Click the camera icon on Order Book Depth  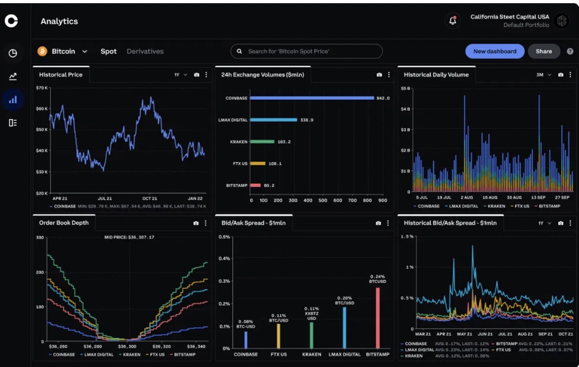196,222
